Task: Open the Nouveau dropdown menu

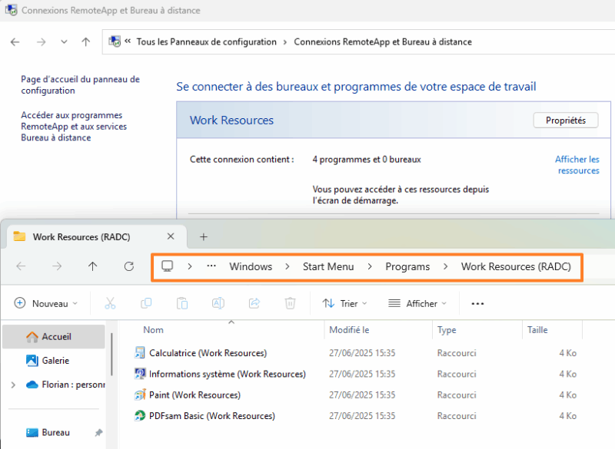Action: (x=46, y=303)
